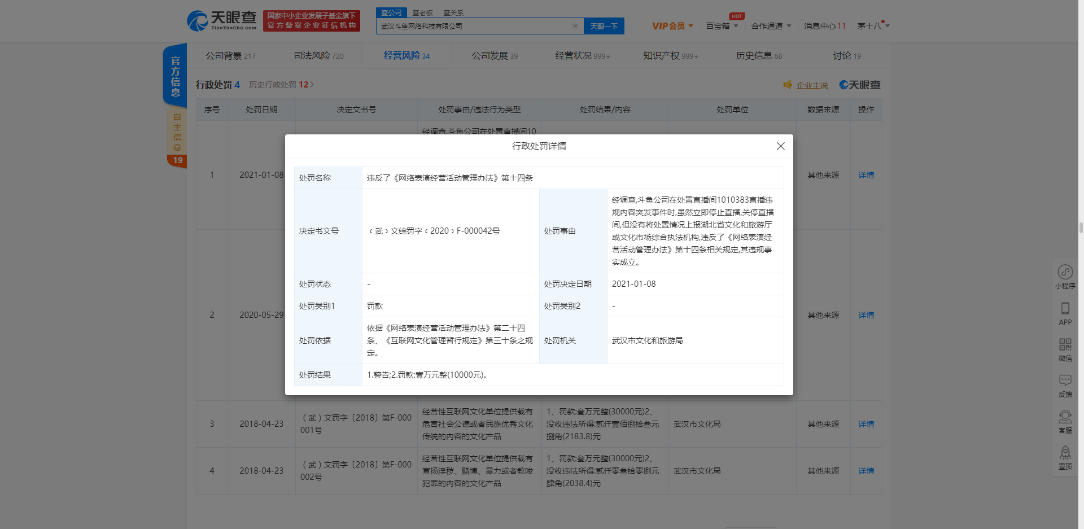Switch to 公司背景 tab
This screenshot has width=1084, height=529.
pos(230,56)
